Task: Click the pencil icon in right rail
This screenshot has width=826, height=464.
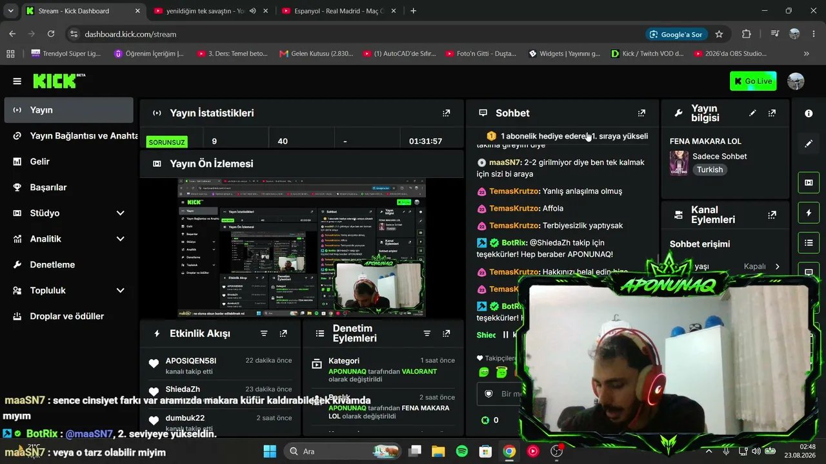Action: pyautogui.click(x=809, y=144)
